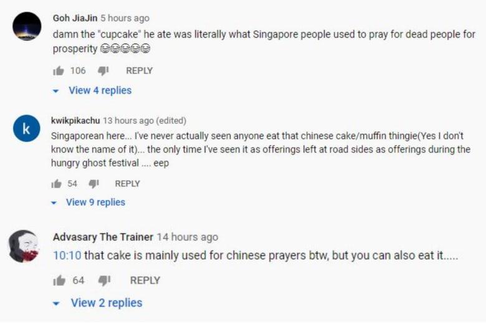The height and width of the screenshot is (324, 486).
Task: Like Advasary The Trainer's comment
Action: [x=59, y=280]
